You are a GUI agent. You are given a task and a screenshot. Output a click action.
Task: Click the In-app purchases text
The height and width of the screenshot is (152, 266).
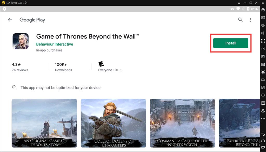49,50
